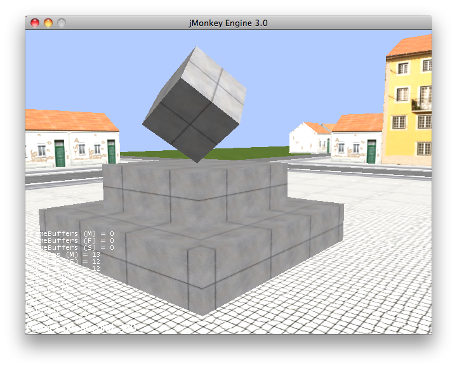Select the tilted floating stone cube
This screenshot has height=369, width=457.
[x=194, y=105]
